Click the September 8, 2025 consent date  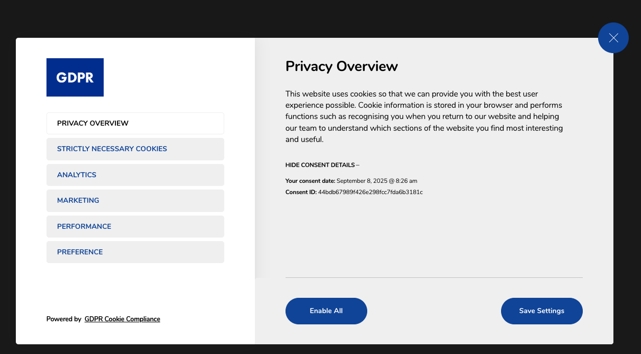tap(377, 181)
